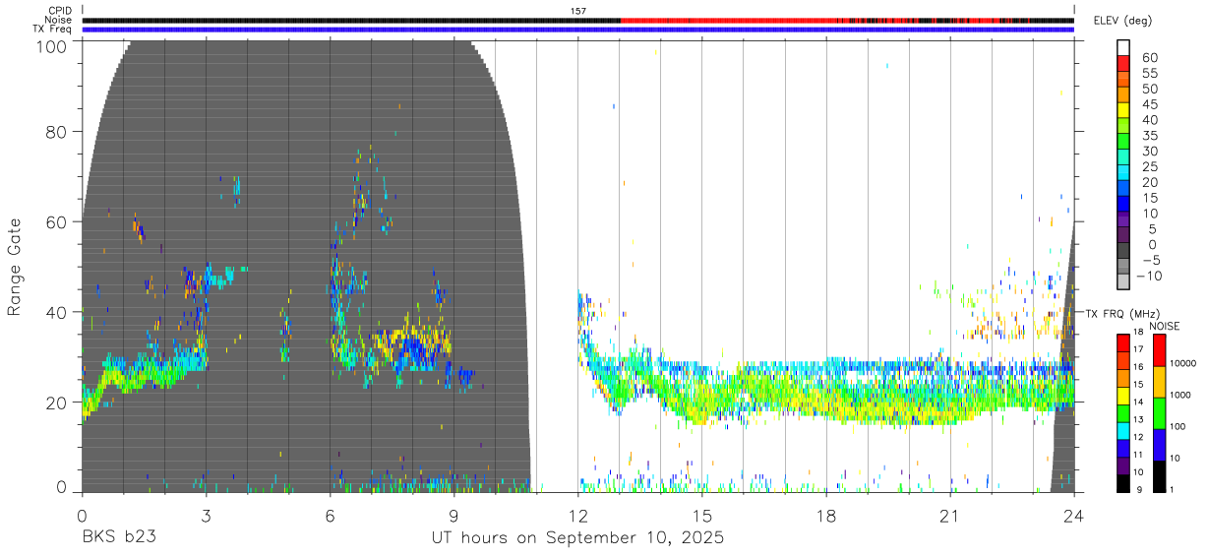Click range gate axis tick 20

(58, 402)
